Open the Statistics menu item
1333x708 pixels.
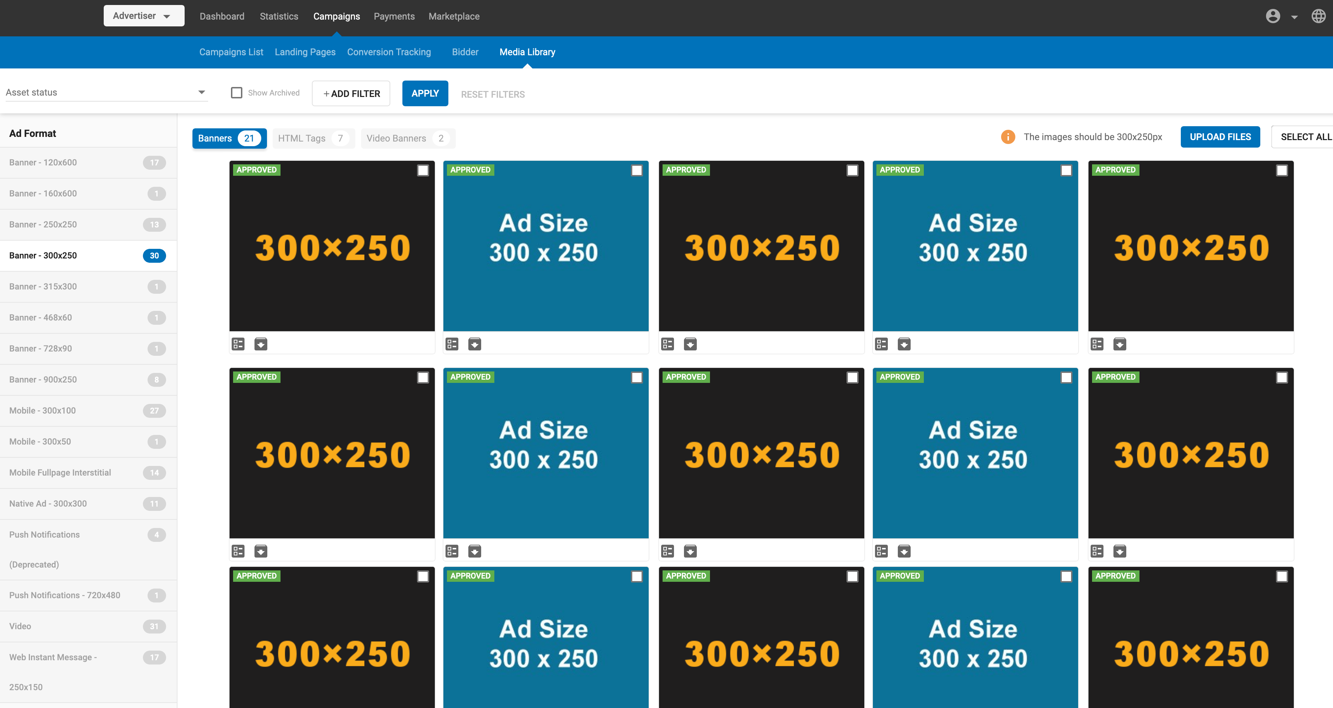coord(278,16)
